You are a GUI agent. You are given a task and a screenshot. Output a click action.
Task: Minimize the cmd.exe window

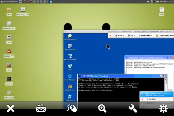pyautogui.click(x=161, y=76)
